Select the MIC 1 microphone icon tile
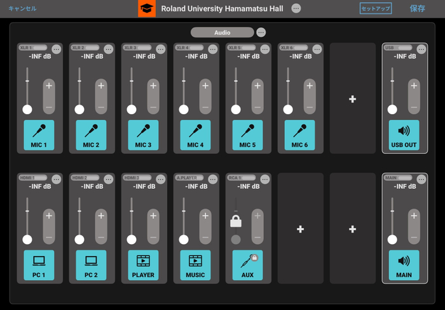The height and width of the screenshot is (310, 445). click(39, 135)
